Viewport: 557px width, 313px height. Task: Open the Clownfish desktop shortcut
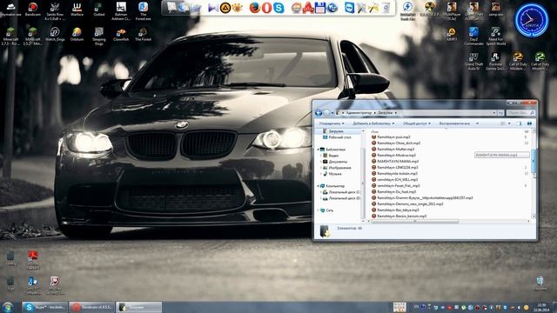tap(121, 35)
